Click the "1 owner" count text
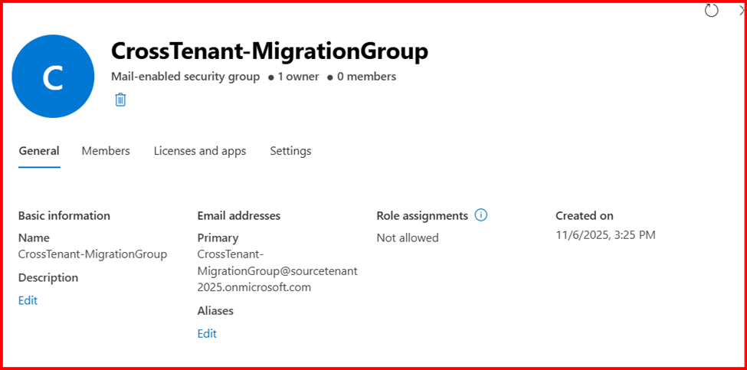 [x=298, y=77]
